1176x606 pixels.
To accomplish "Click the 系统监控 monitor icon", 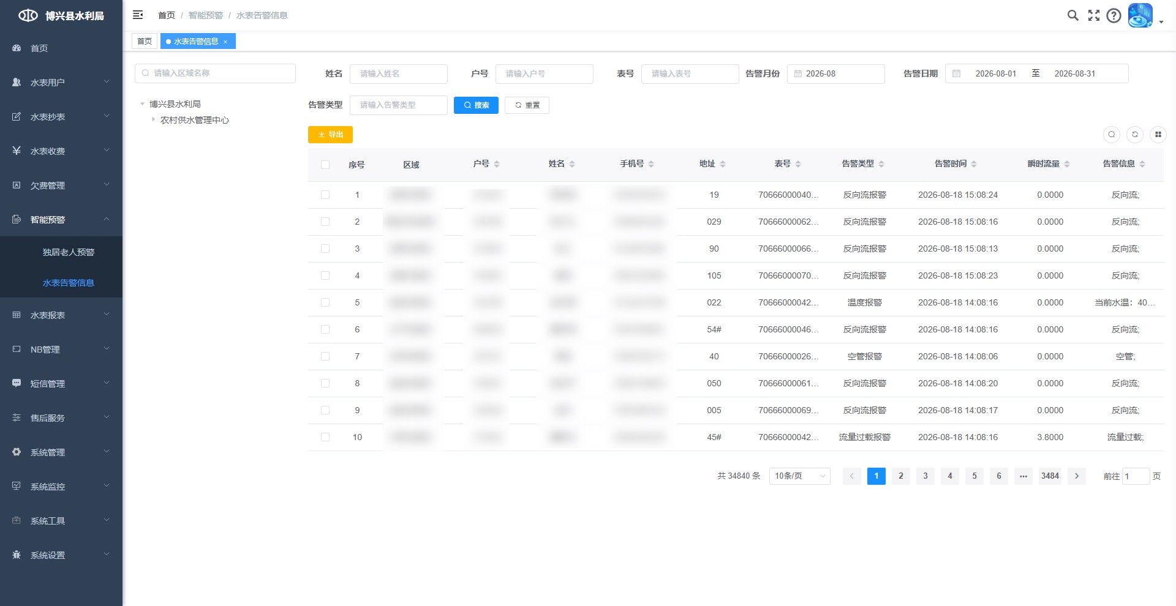I will 17,486.
